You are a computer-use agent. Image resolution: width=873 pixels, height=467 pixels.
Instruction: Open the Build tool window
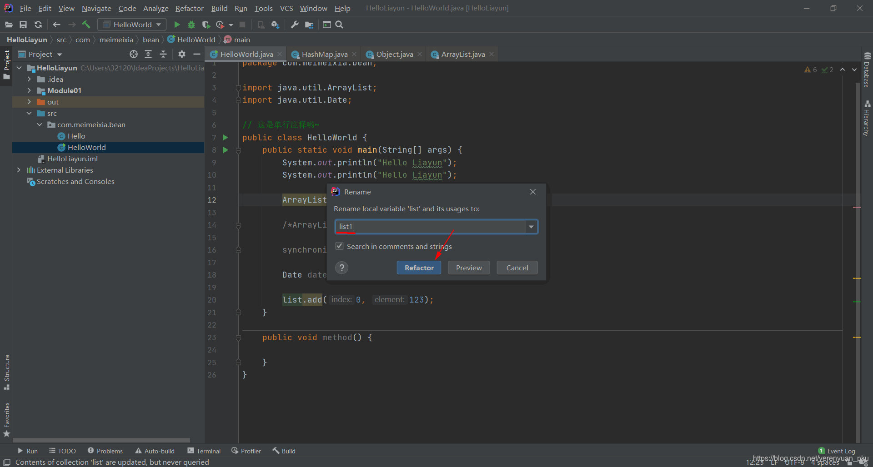point(284,451)
